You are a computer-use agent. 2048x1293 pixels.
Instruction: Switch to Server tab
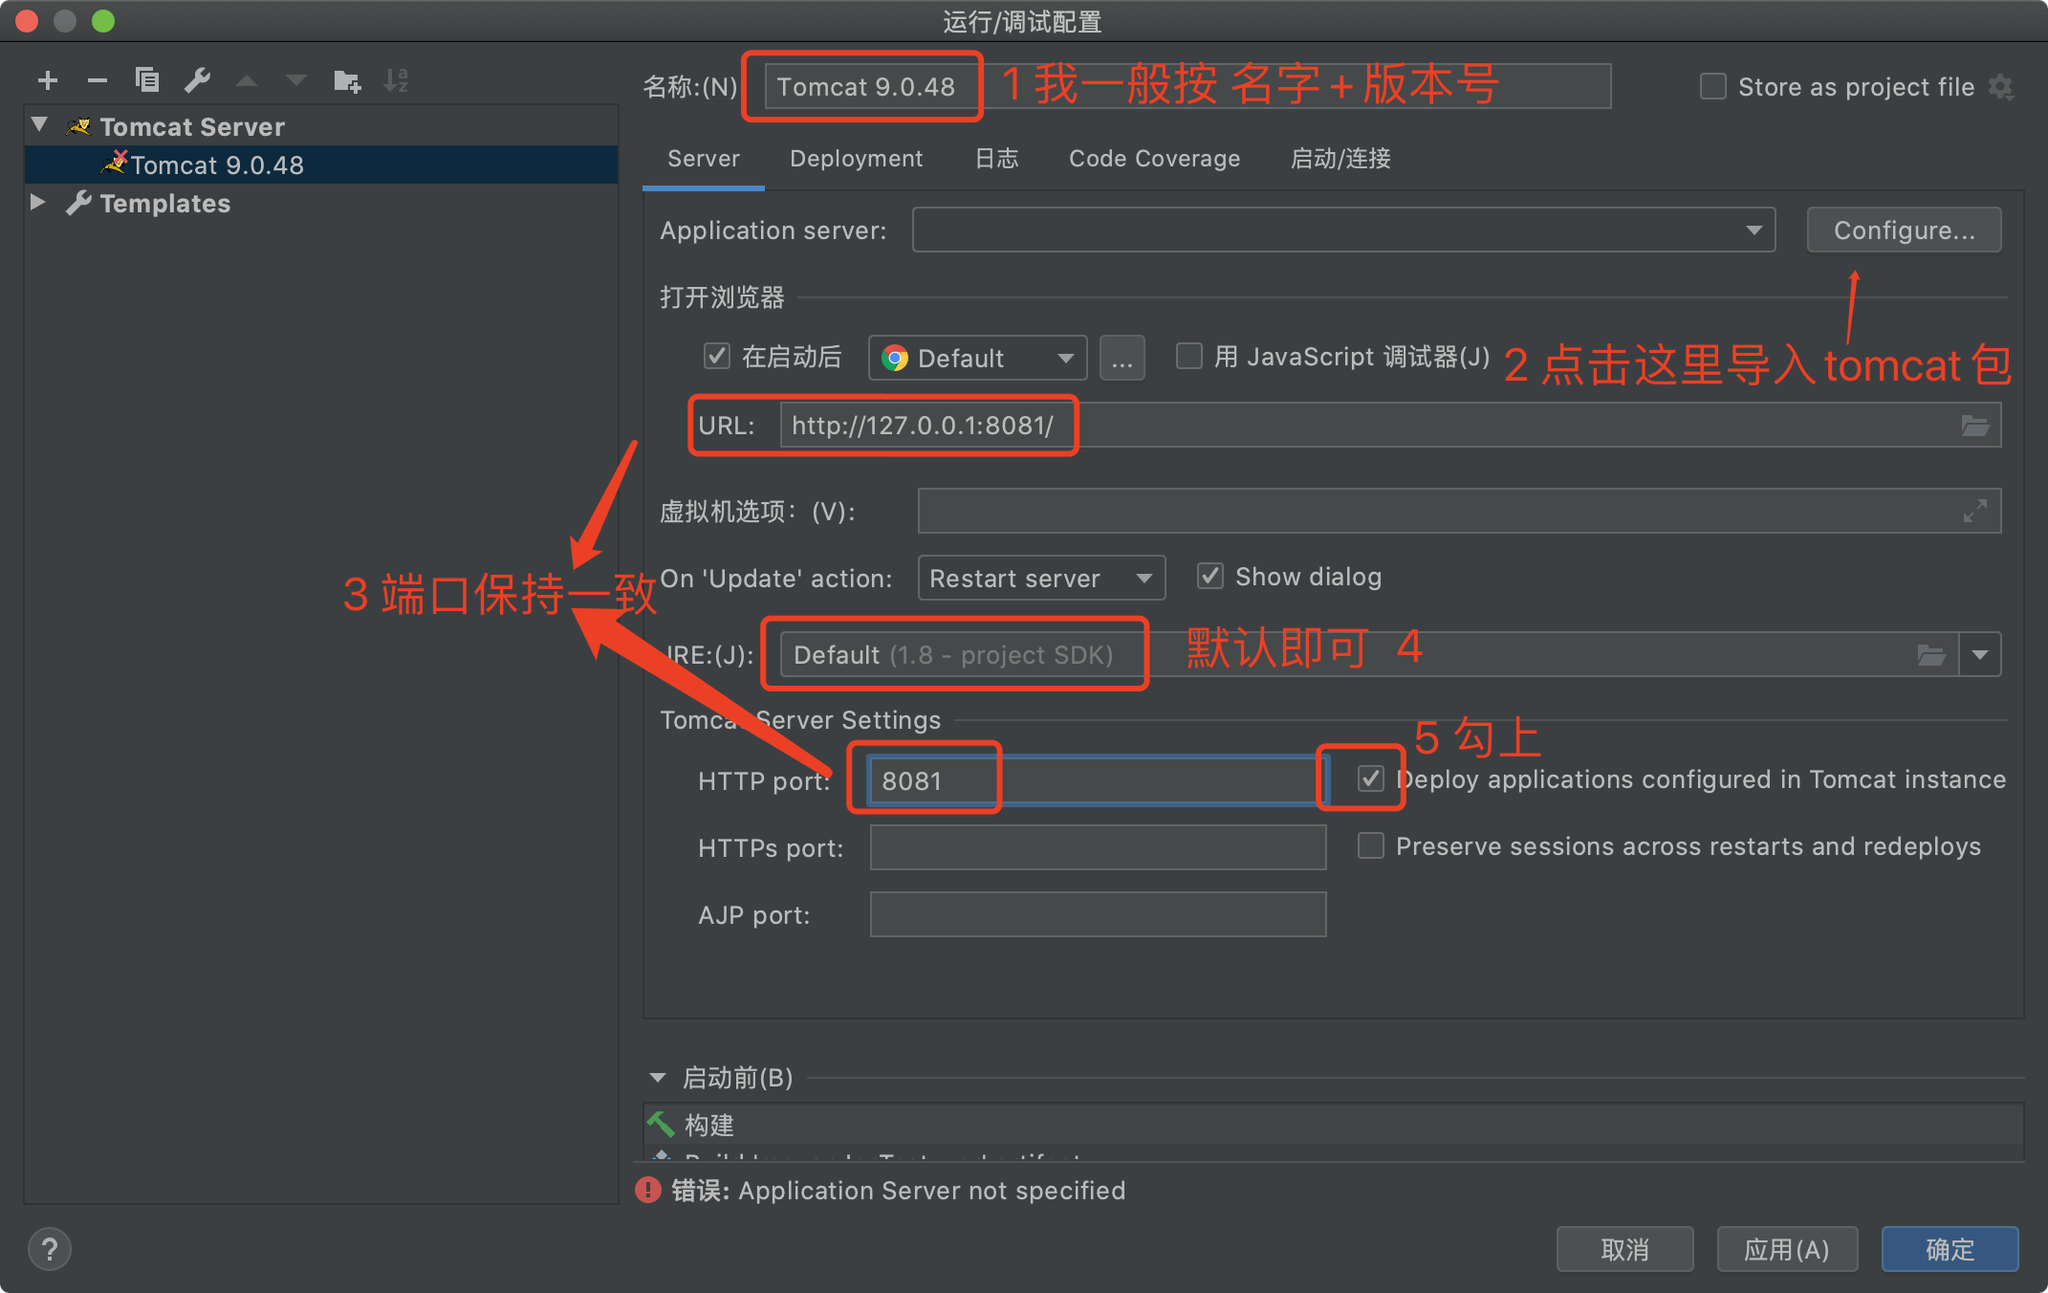click(x=704, y=159)
